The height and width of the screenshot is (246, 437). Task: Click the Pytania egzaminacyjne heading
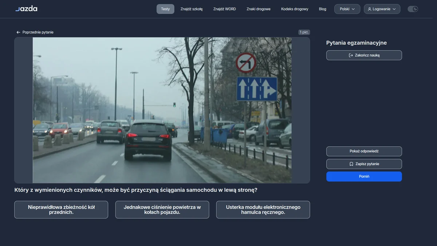[x=357, y=43]
